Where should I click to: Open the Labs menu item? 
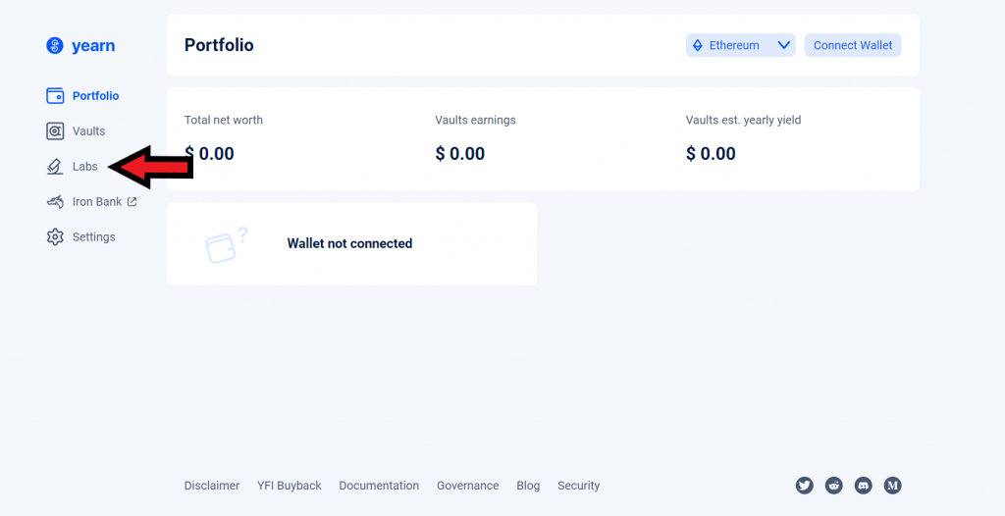tap(85, 167)
